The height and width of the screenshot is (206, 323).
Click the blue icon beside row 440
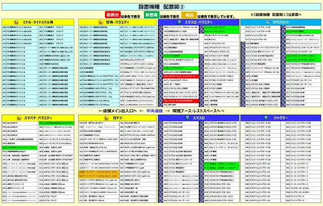pyautogui.click(x=160, y=27)
